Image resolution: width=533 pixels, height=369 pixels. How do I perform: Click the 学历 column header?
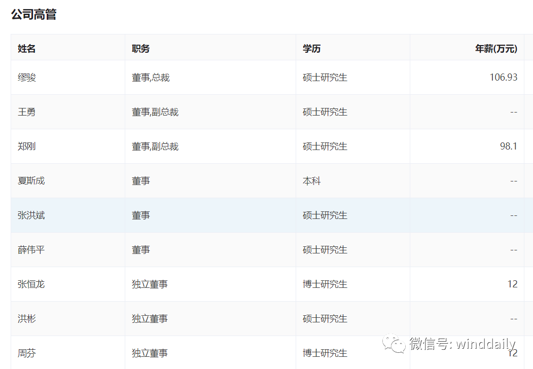[312, 49]
